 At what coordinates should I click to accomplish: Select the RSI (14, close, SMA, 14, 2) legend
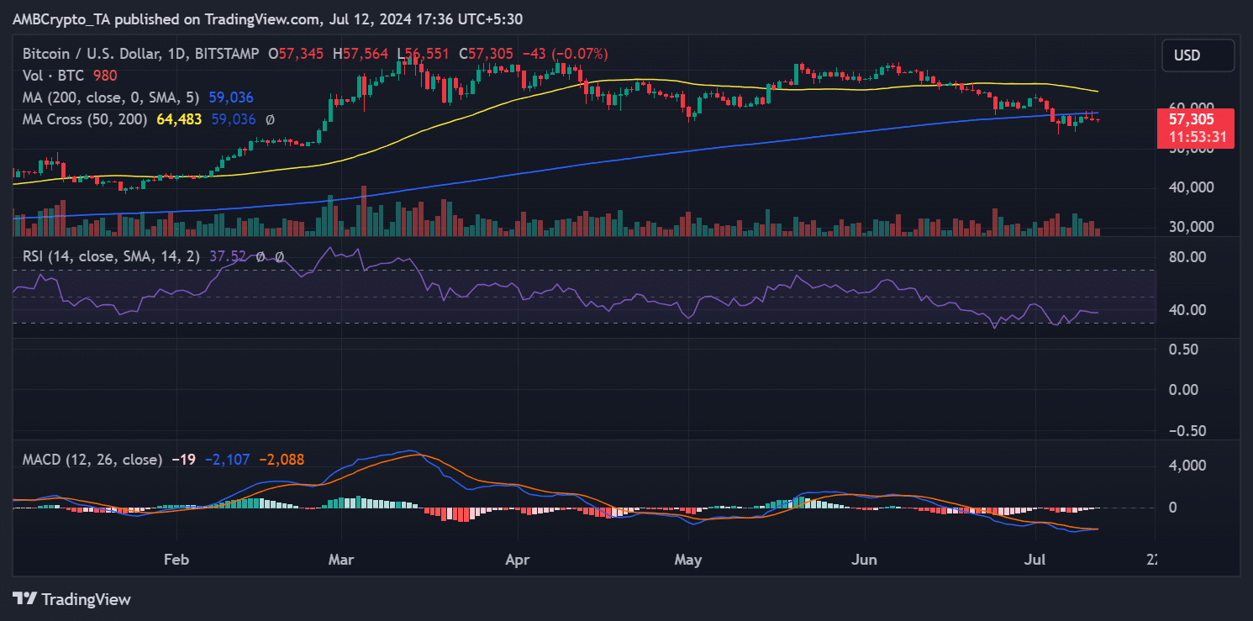[x=111, y=256]
